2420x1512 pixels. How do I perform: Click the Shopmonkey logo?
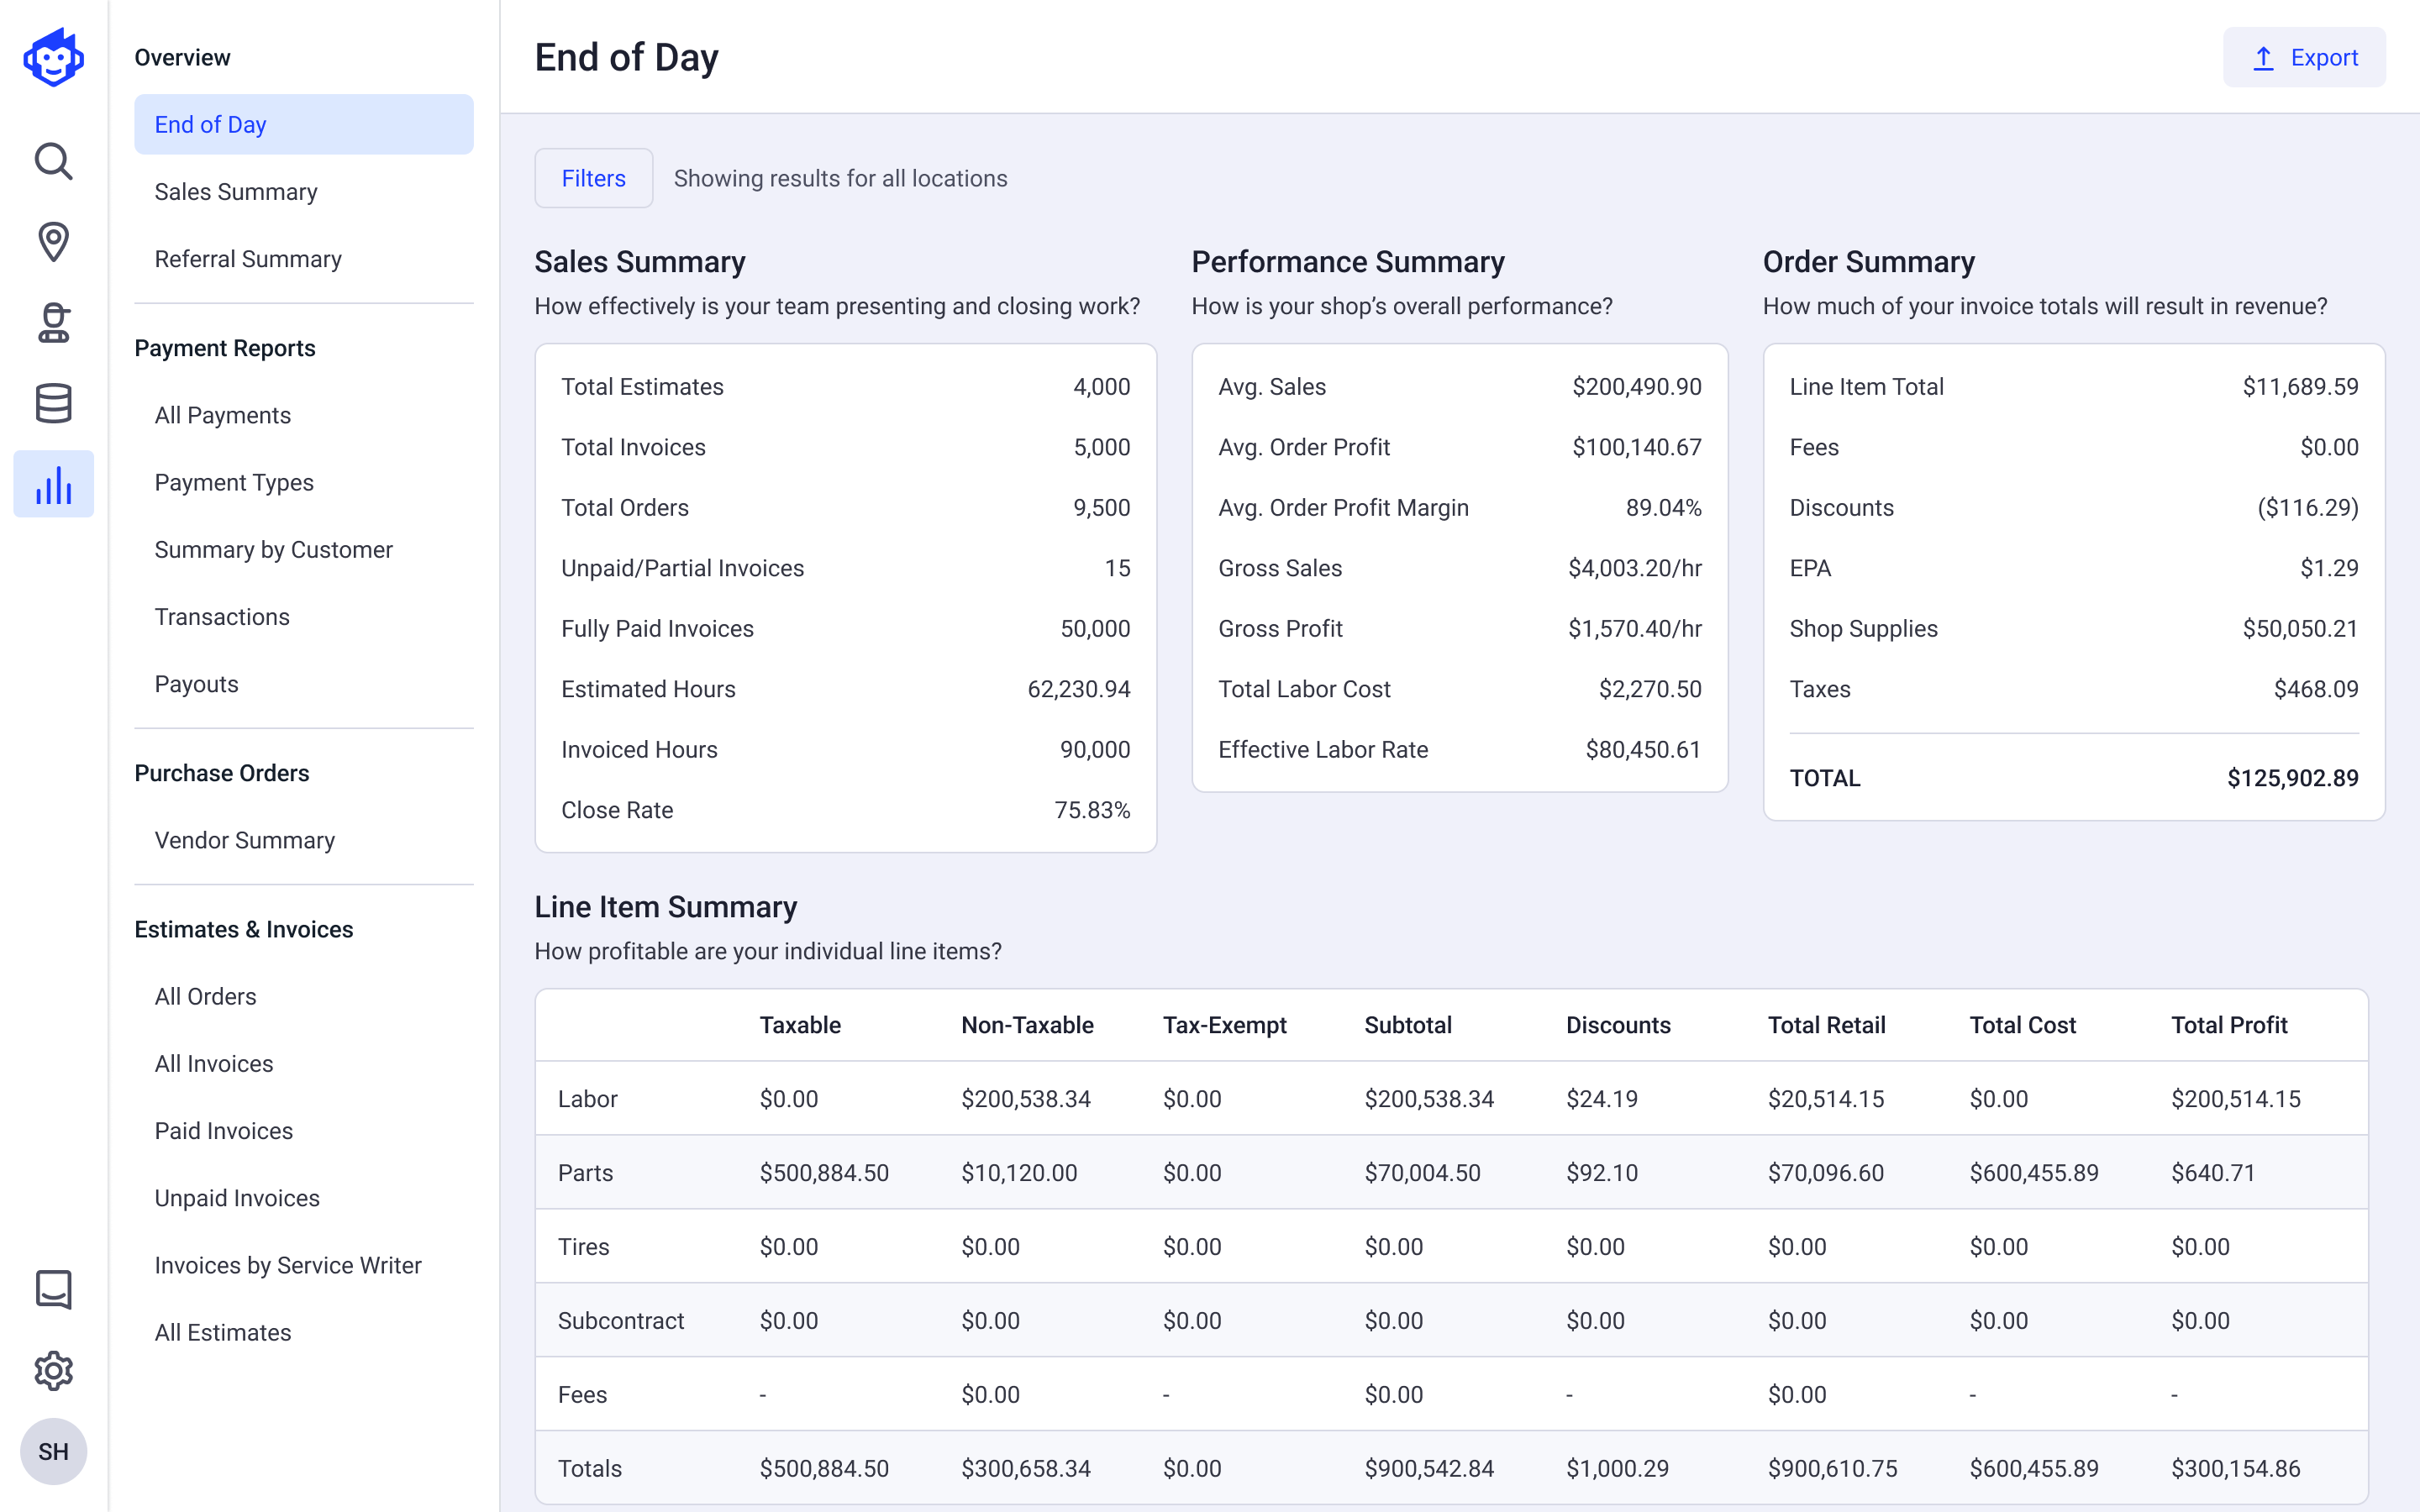pos(53,57)
